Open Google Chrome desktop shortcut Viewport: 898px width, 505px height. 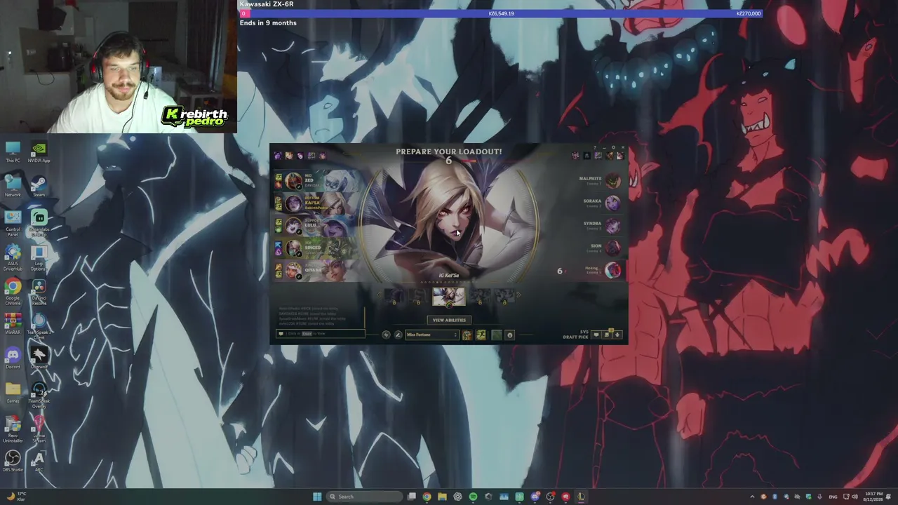click(13, 291)
